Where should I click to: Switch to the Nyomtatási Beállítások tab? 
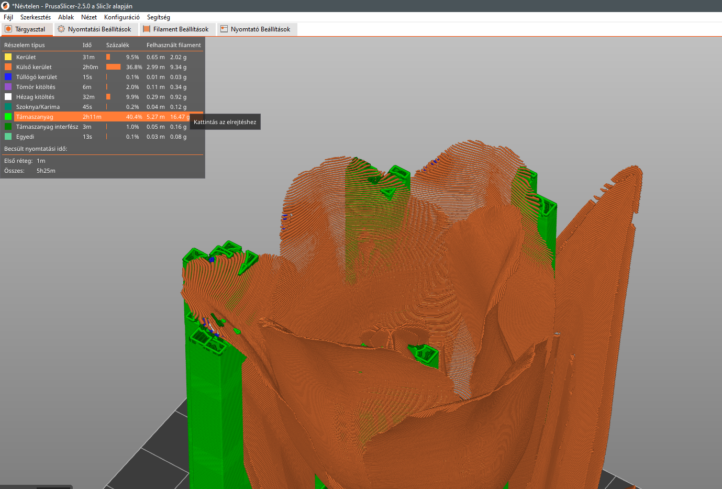pyautogui.click(x=96, y=29)
